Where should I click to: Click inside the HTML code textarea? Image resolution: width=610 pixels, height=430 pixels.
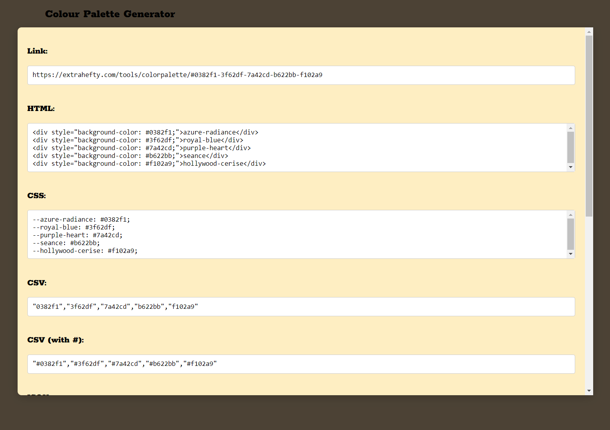pos(301,148)
